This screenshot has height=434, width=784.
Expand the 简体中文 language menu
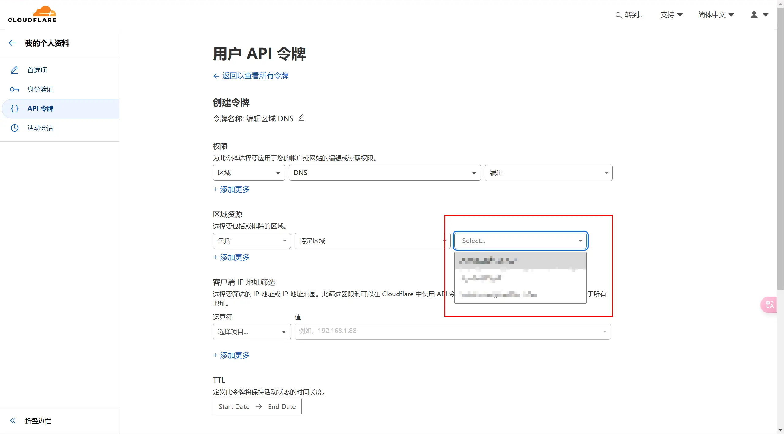tap(716, 15)
